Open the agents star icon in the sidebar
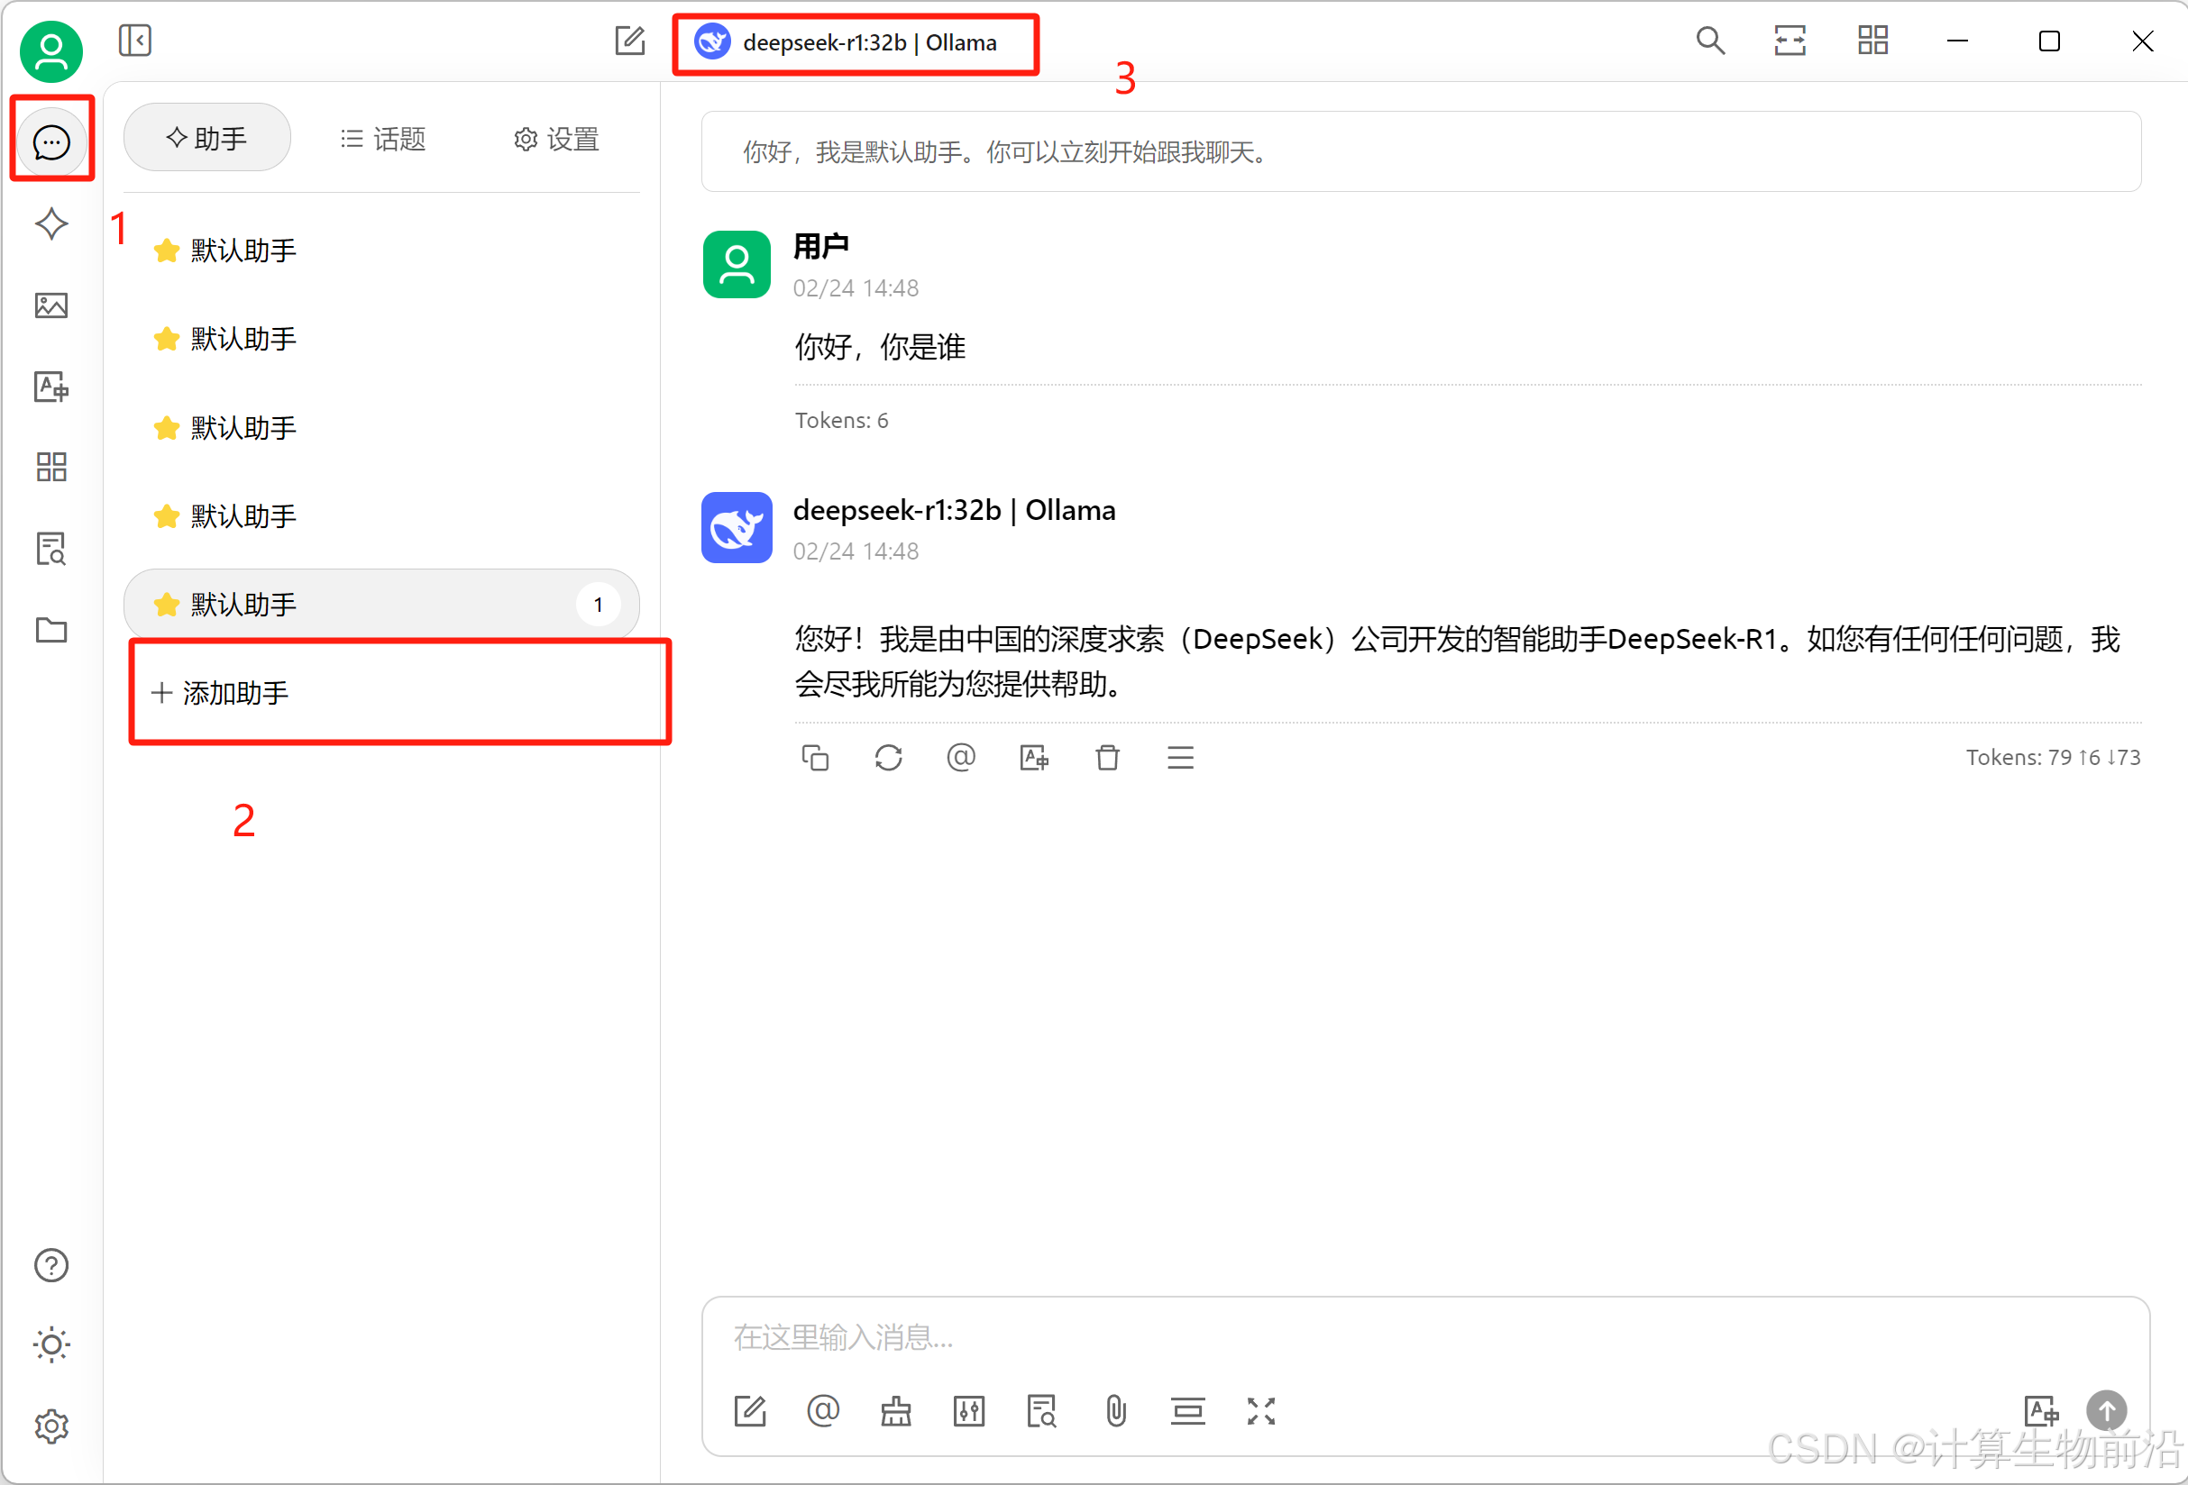 pyautogui.click(x=50, y=224)
